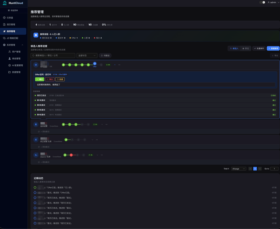Select 推荐管理 in the sidebar

pyautogui.click(x=13, y=31)
